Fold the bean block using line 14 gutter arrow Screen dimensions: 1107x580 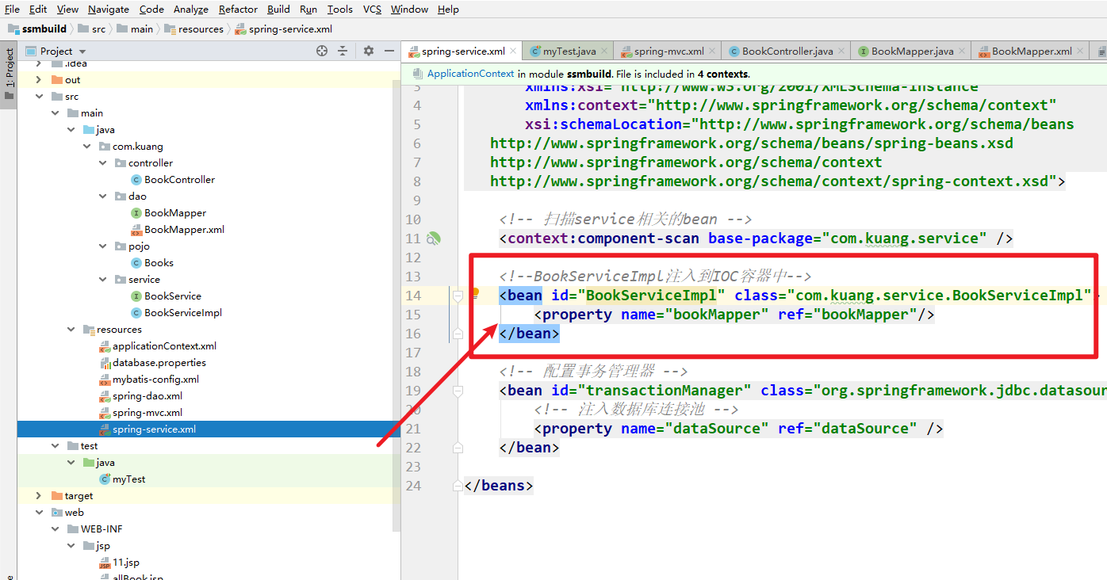click(457, 295)
